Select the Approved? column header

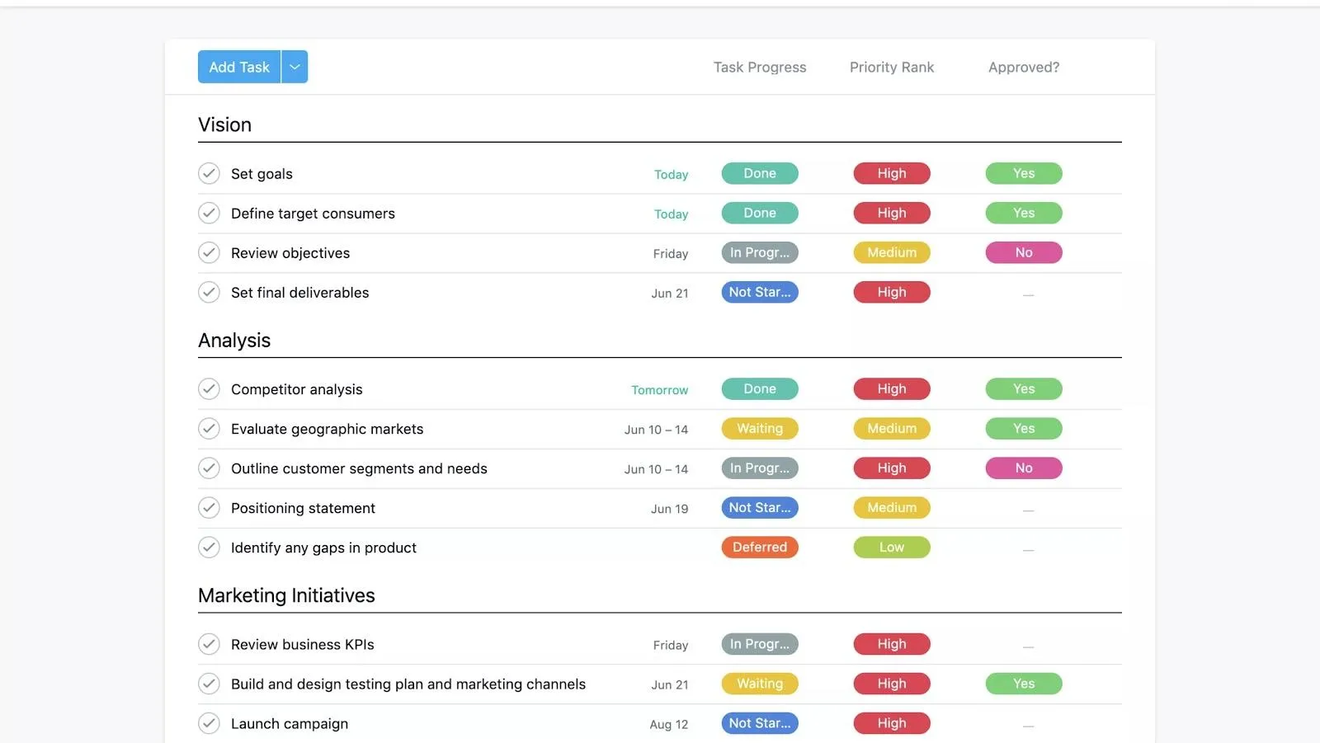1024,67
